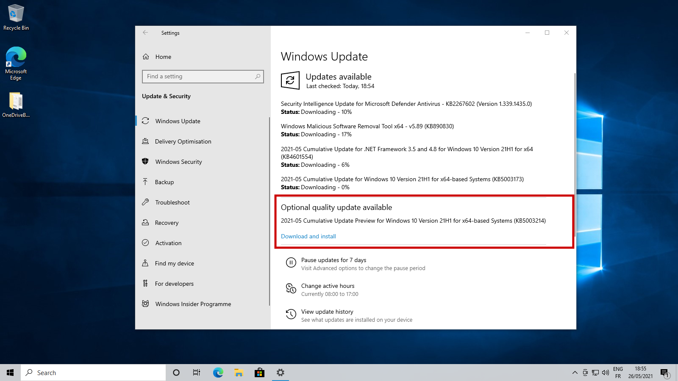The width and height of the screenshot is (678, 381).
Task: Open Find my device settings
Action: tap(203, 263)
